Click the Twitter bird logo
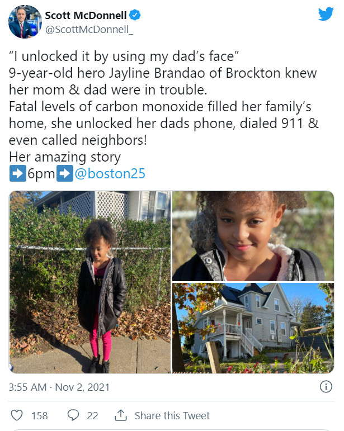The width and height of the screenshot is (344, 431). click(x=326, y=15)
